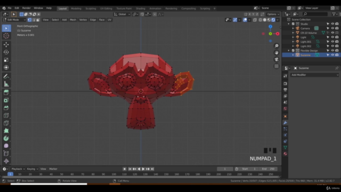Open the Add Modifier dropdown

pos(314,75)
